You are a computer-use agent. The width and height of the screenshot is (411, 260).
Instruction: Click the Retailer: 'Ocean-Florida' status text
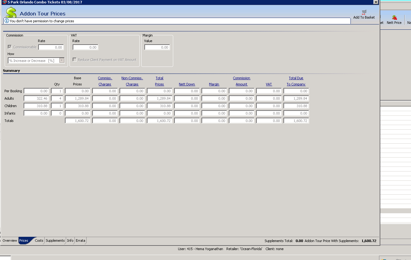click(x=245, y=249)
